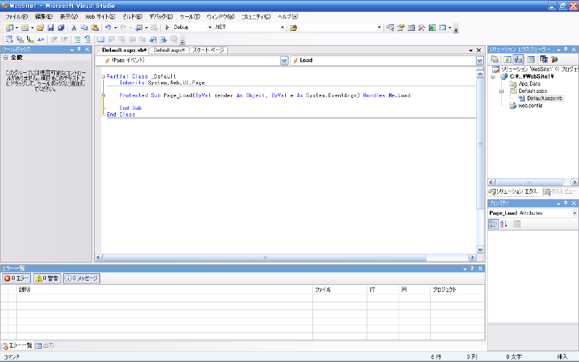This screenshot has height=362, width=579.
Task: Switch to the 出力 output tab
Action: pos(45,345)
